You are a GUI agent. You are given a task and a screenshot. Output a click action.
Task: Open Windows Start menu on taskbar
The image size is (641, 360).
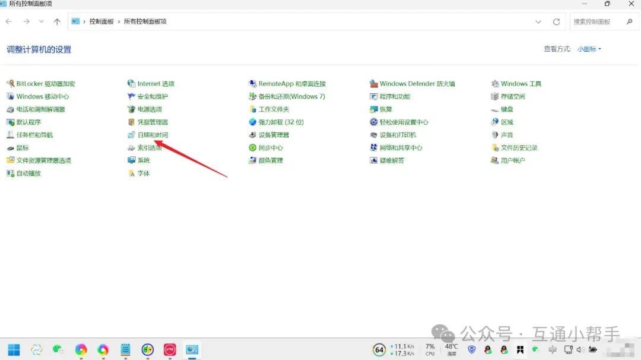pyautogui.click(x=14, y=350)
